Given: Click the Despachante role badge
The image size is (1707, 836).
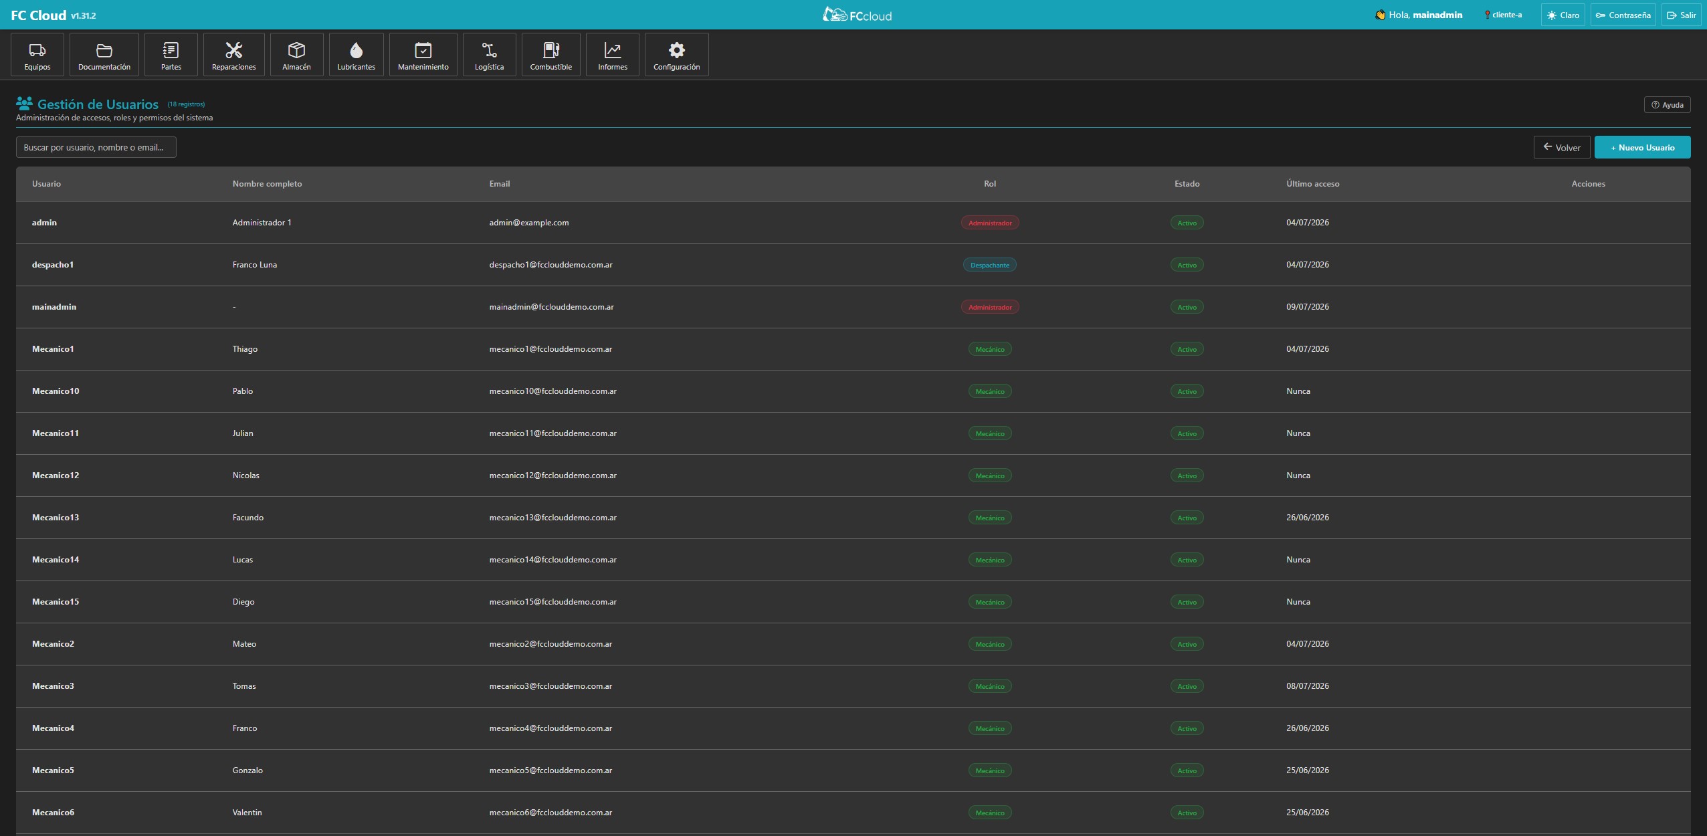Looking at the screenshot, I should coord(990,265).
